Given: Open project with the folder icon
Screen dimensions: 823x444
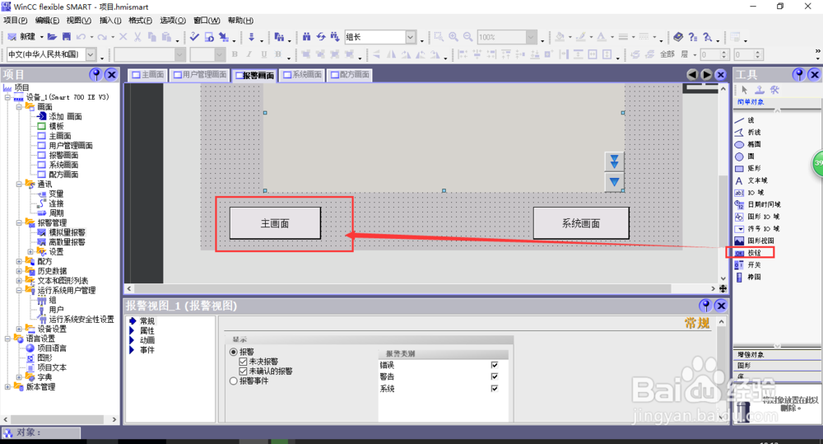Looking at the screenshot, I should click(x=52, y=37).
